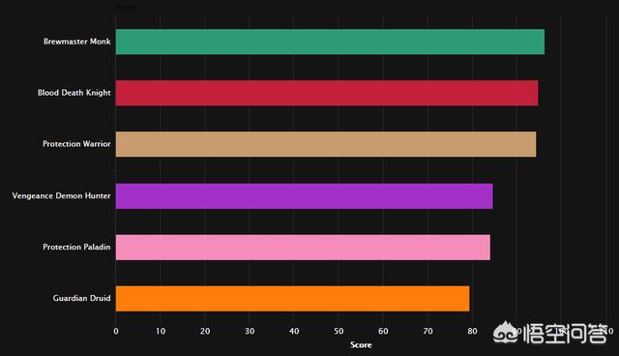
Task: Click the Score axis title
Action: point(361,345)
